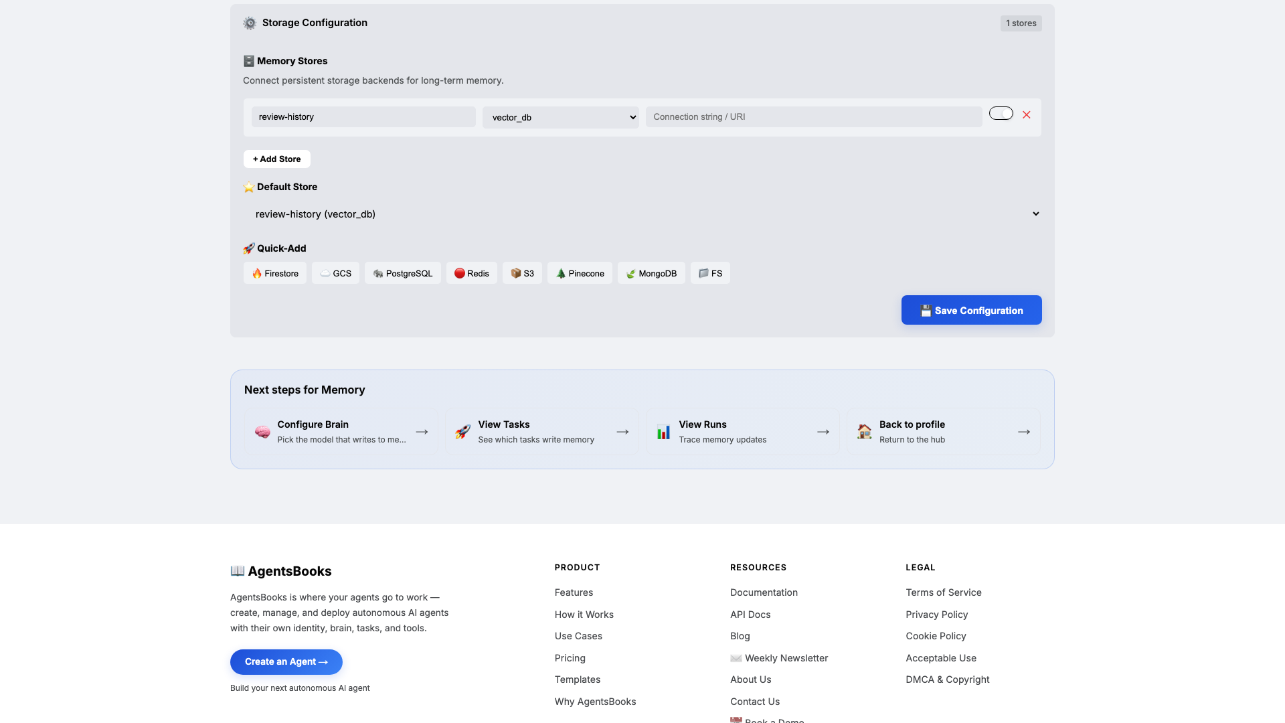Click the Storage Configuration gear icon

tap(250, 23)
